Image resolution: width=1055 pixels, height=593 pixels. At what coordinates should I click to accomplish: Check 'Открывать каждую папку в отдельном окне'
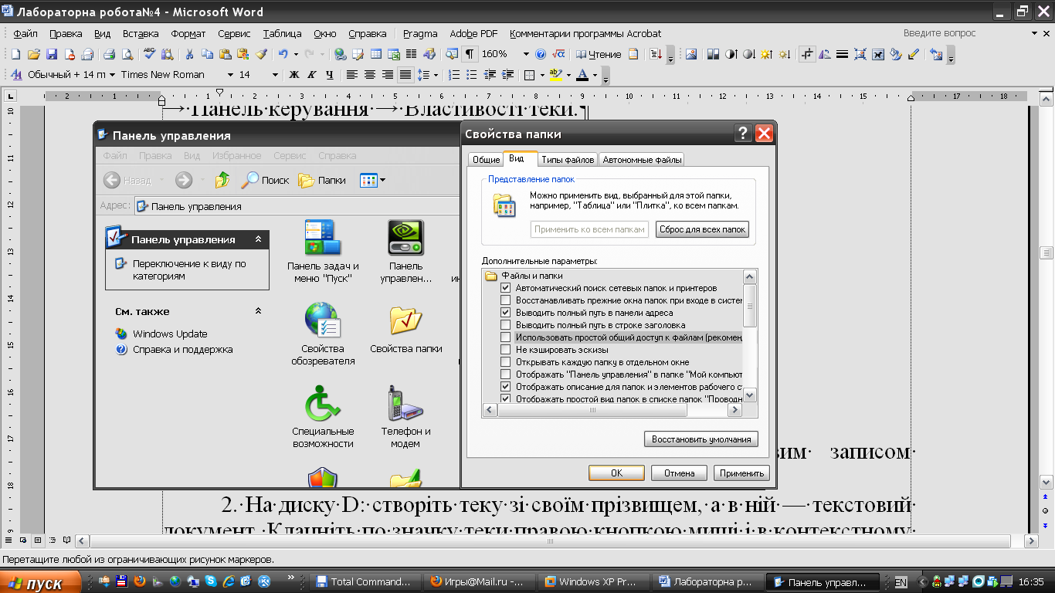[x=506, y=362]
